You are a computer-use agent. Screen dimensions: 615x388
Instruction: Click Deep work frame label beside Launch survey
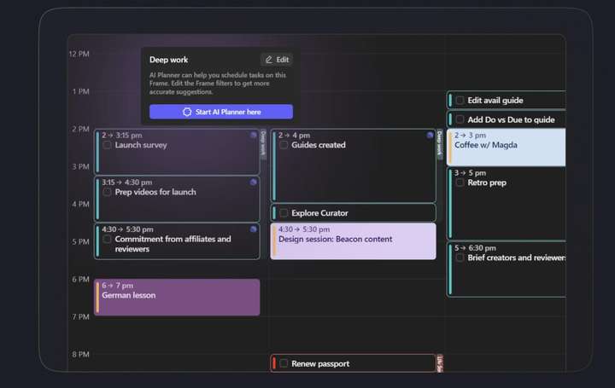[x=263, y=144]
